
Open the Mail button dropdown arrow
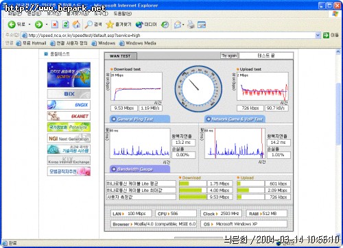tap(183, 25)
